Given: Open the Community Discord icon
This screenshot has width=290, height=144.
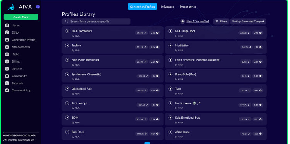Looking at the screenshot, I should point(7,76).
